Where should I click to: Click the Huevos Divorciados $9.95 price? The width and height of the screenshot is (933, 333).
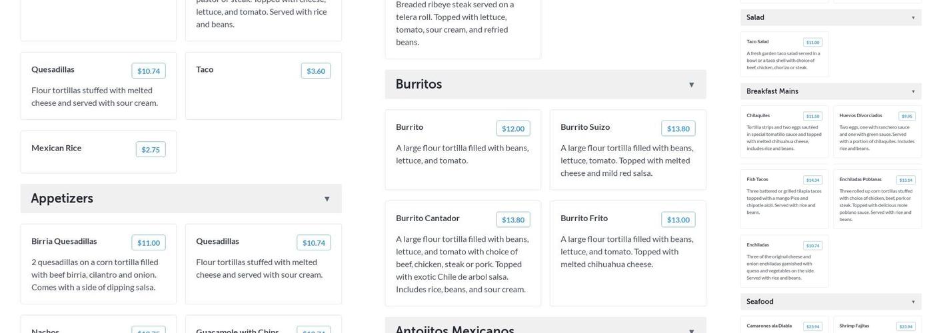(906, 117)
